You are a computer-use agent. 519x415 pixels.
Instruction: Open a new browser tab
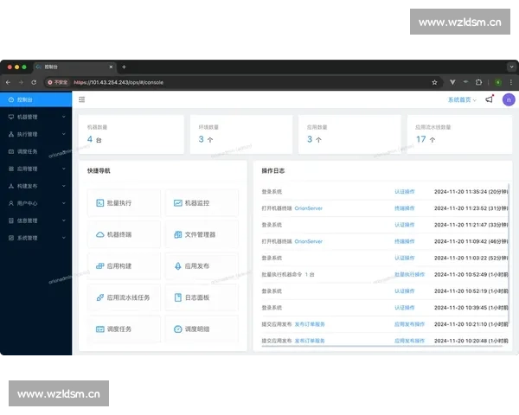coord(124,67)
